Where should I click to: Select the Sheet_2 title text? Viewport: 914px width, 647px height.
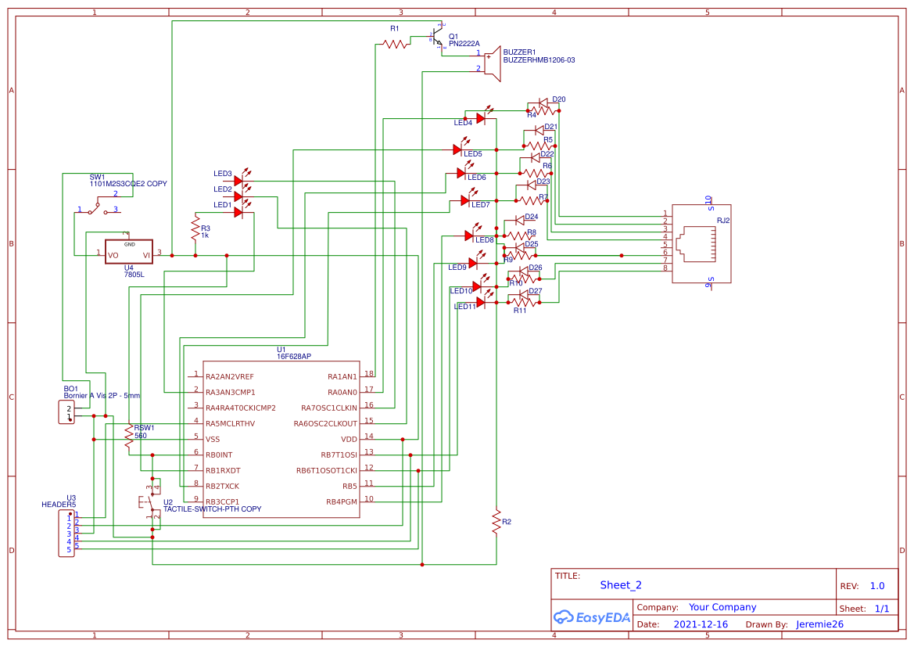pos(620,585)
